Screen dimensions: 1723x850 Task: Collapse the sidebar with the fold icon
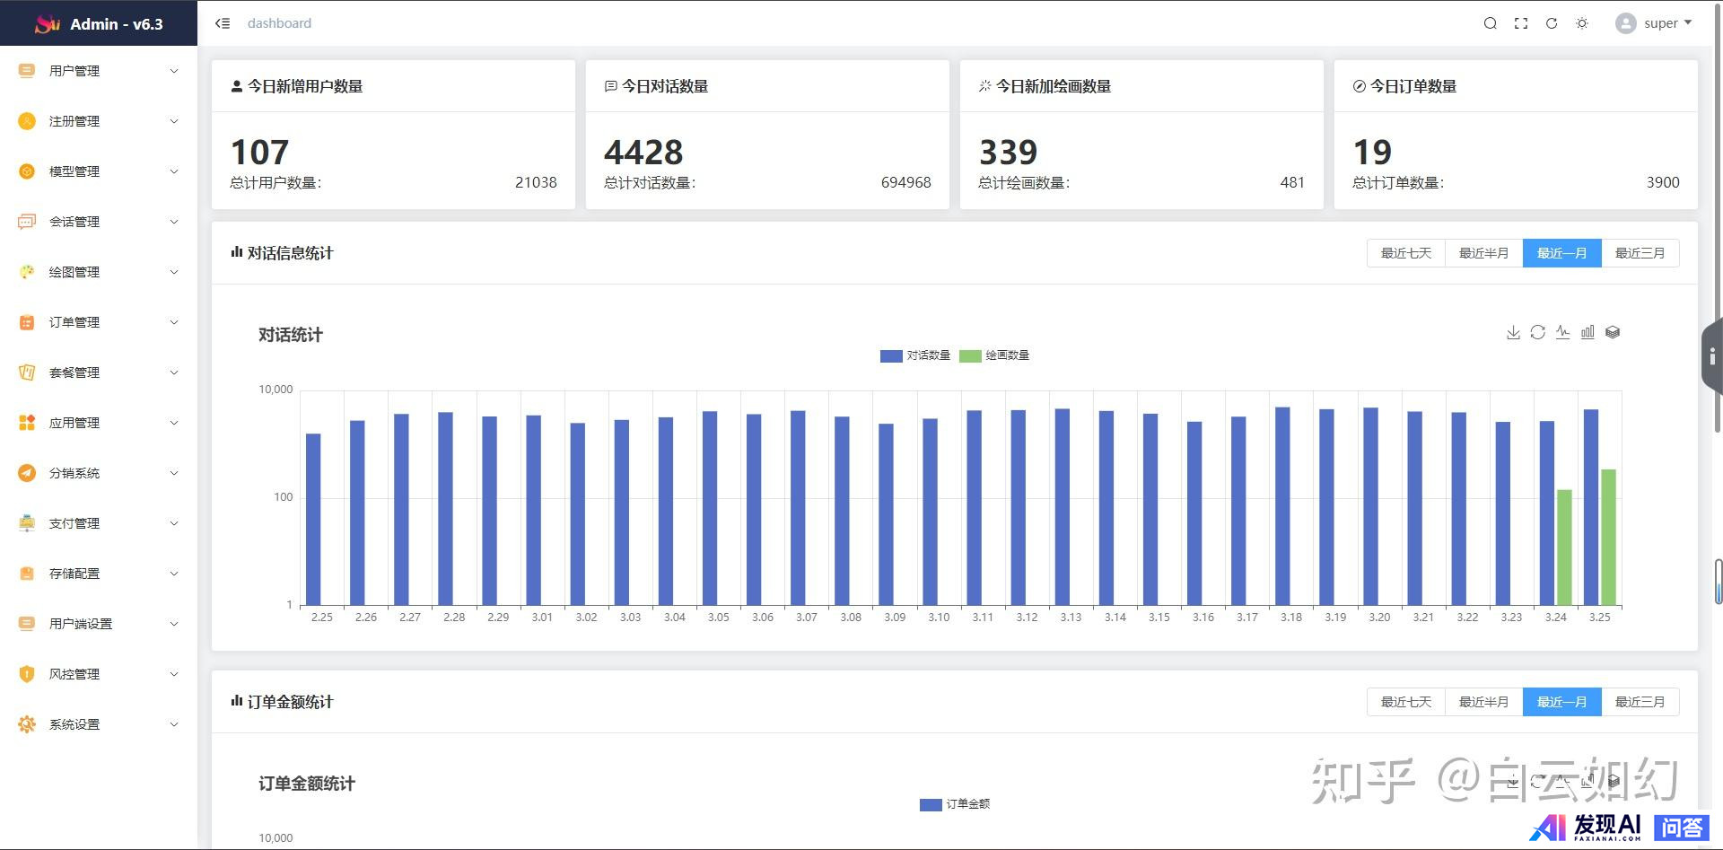(x=223, y=23)
